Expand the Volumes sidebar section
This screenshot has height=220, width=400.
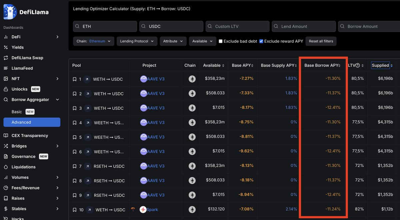57,177
